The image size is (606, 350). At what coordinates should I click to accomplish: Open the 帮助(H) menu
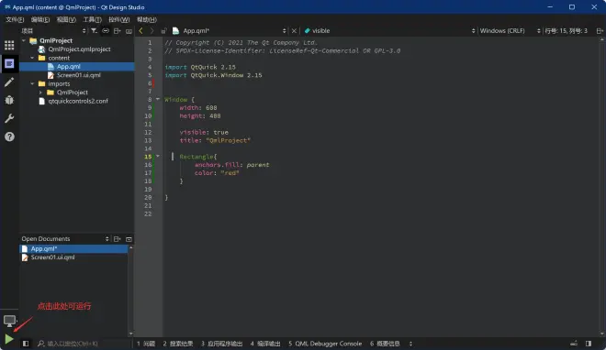pyautogui.click(x=147, y=19)
